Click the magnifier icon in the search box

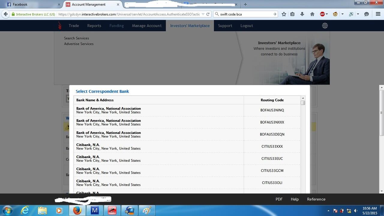click(x=217, y=14)
